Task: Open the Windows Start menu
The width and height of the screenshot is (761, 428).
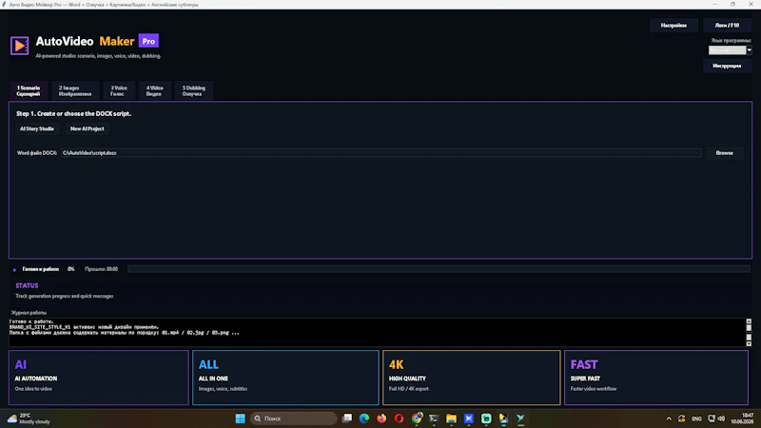Action: point(241,418)
